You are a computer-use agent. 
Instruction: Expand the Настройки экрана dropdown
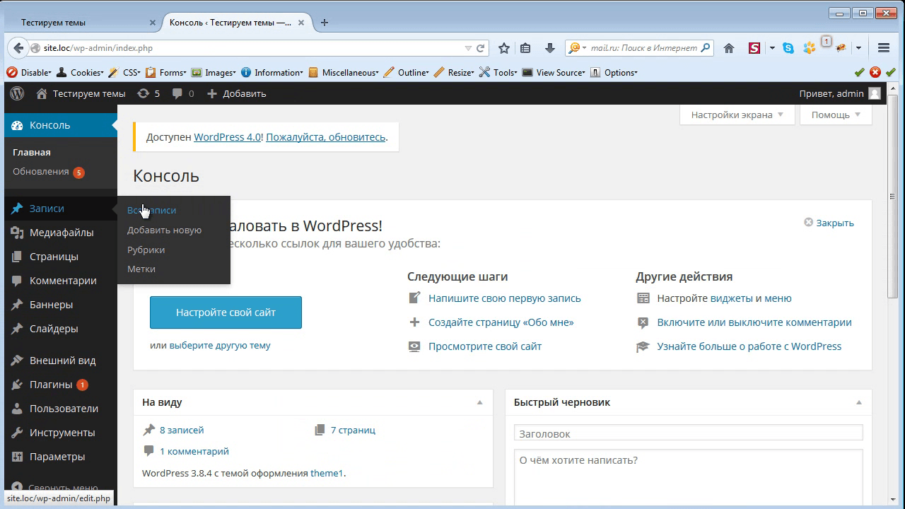point(737,115)
